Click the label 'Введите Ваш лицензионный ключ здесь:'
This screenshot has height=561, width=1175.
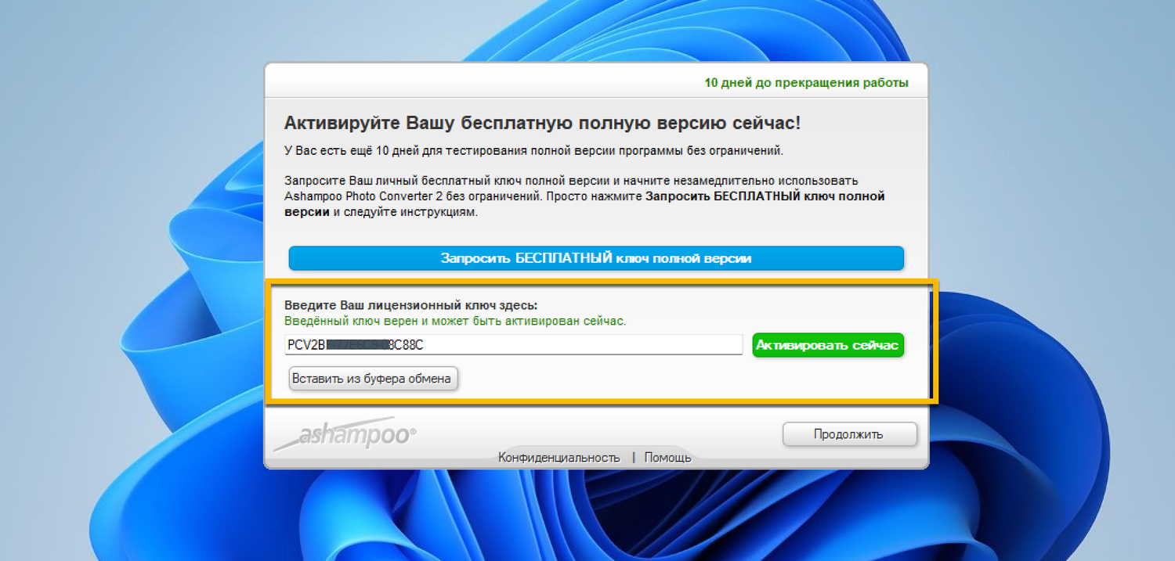pyautogui.click(x=411, y=305)
